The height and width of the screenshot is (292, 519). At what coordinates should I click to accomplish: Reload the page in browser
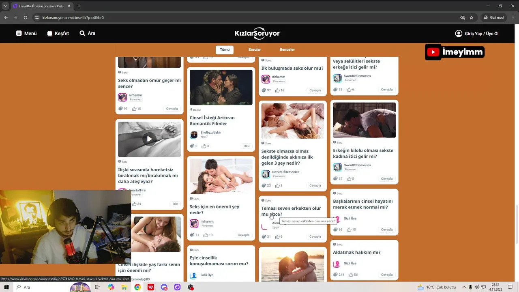(x=25, y=17)
